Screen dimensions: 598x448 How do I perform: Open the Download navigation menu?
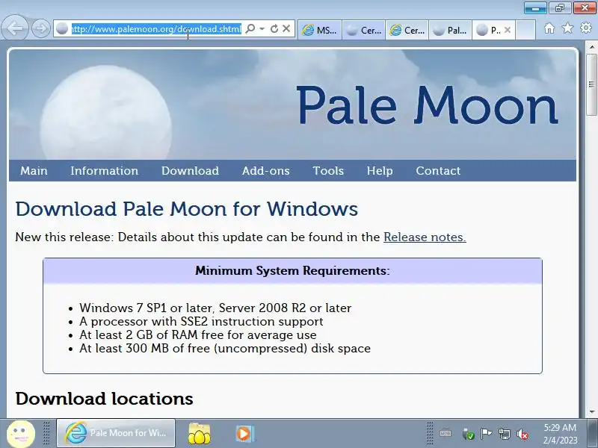[x=190, y=171]
